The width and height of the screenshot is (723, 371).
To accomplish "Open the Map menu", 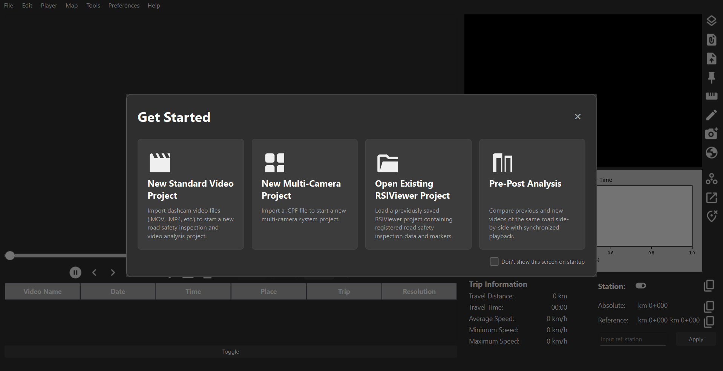I will [72, 5].
